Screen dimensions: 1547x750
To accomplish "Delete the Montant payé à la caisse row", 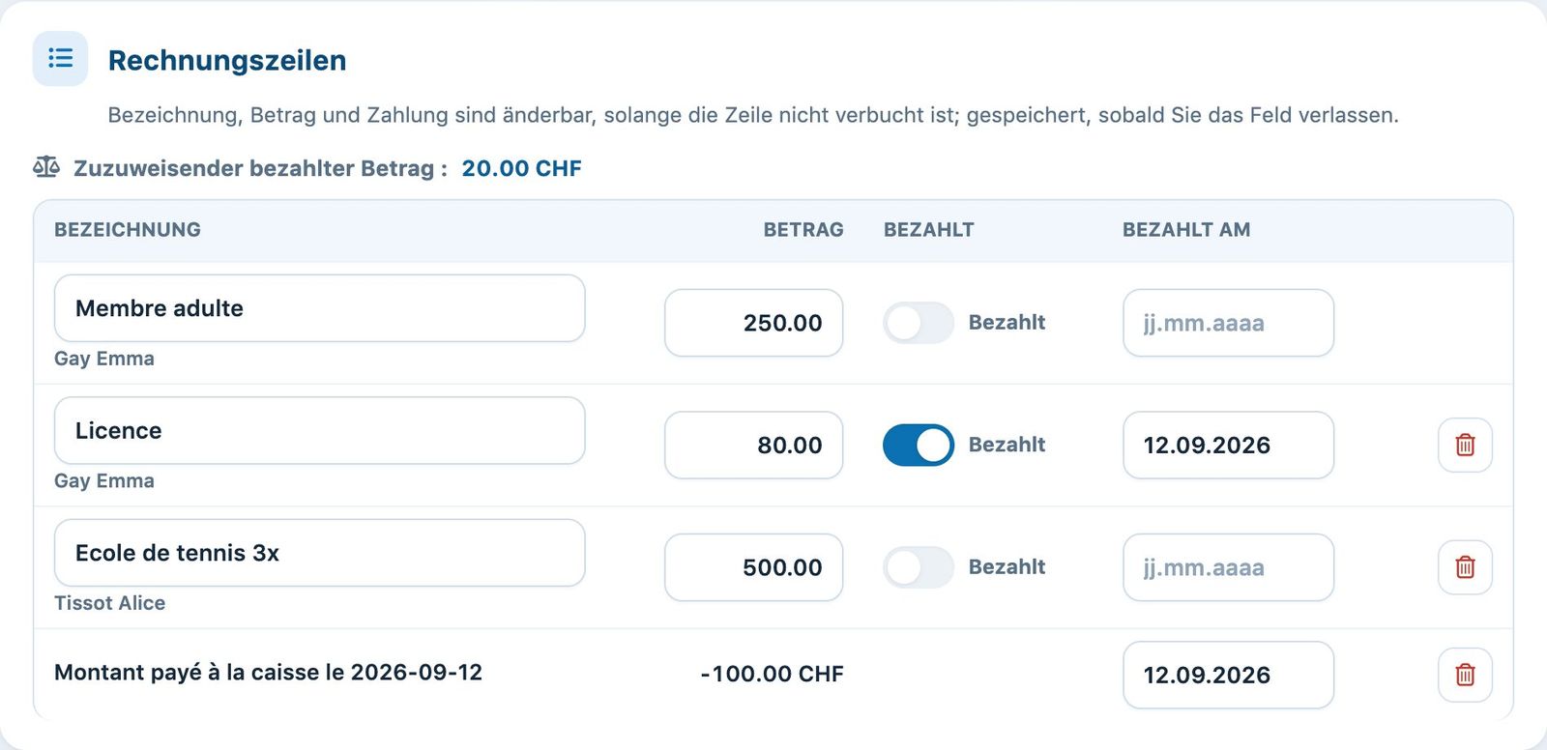I will pyautogui.click(x=1465, y=675).
